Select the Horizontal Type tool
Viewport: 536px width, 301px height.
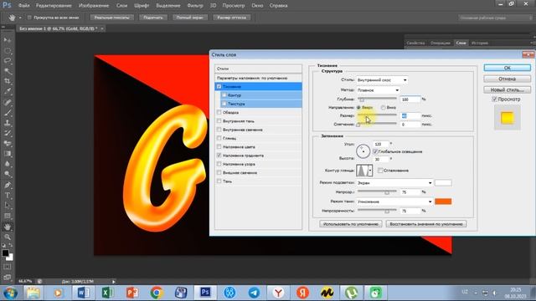[x=8, y=195]
